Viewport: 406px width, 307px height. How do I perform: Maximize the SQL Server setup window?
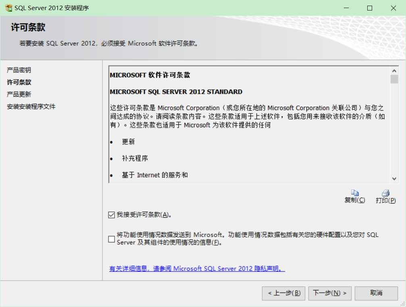tap(370, 8)
